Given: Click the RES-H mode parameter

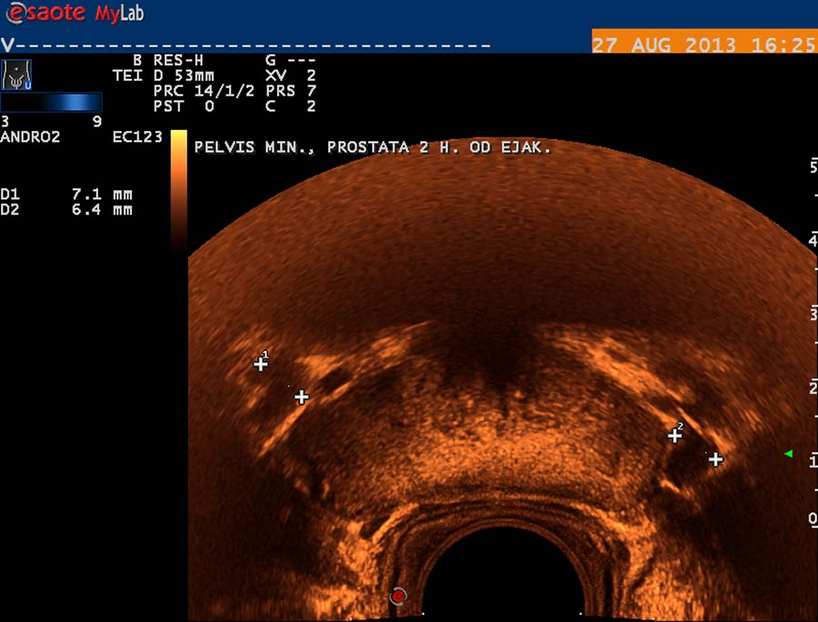Looking at the screenshot, I should [x=185, y=61].
